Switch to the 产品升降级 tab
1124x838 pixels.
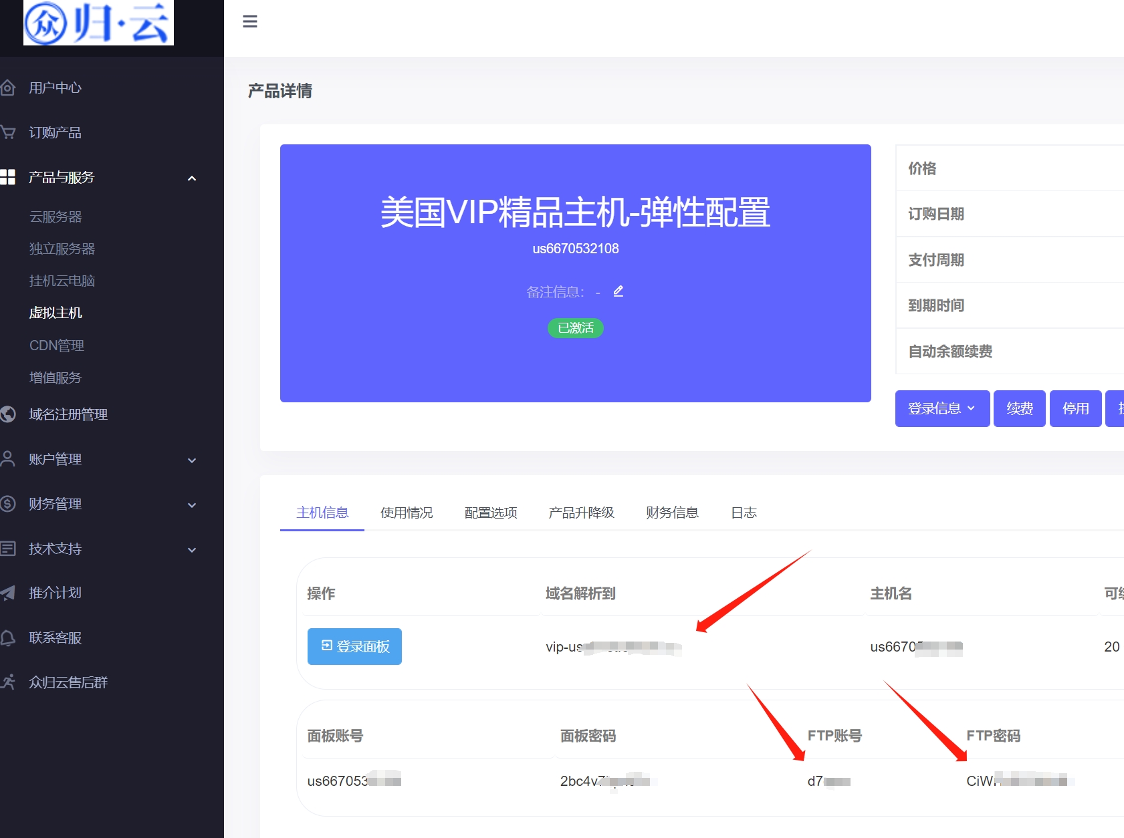tap(581, 513)
